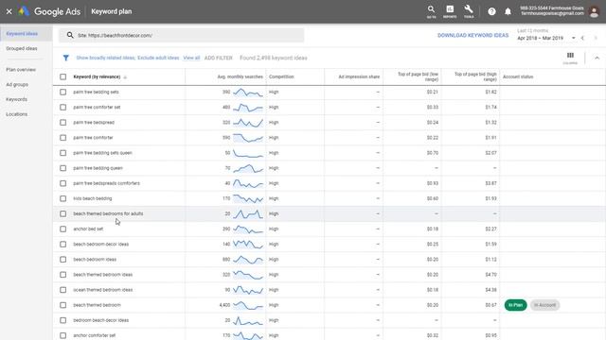Click the Apr 2018 – Mar 2019 date range

(x=541, y=38)
